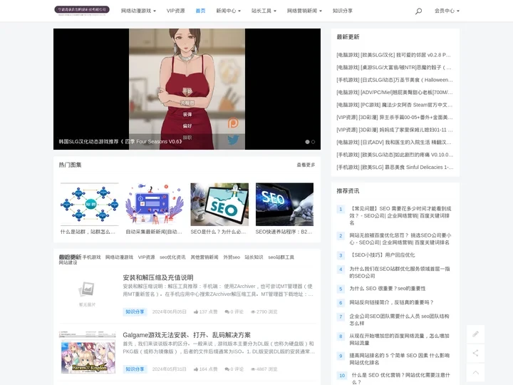This screenshot has width=513, height=385.
Task: Switch to the 手机游戏 category tab
Action: (x=91, y=257)
